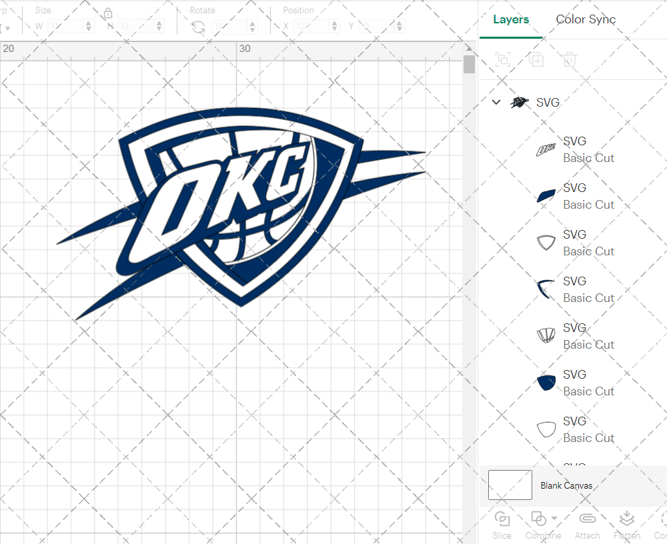
Task: Click the Position X stepper arrows
Action: coord(334,27)
